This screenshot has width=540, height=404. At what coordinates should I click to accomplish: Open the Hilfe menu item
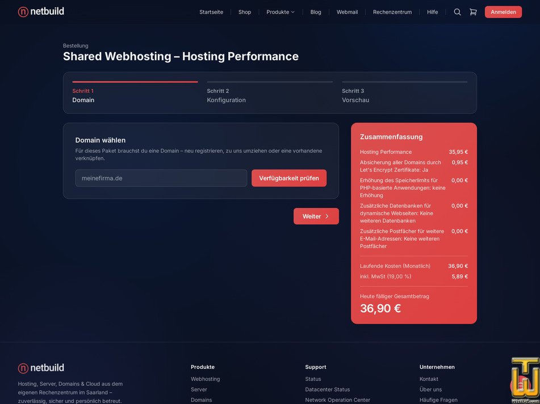(433, 12)
